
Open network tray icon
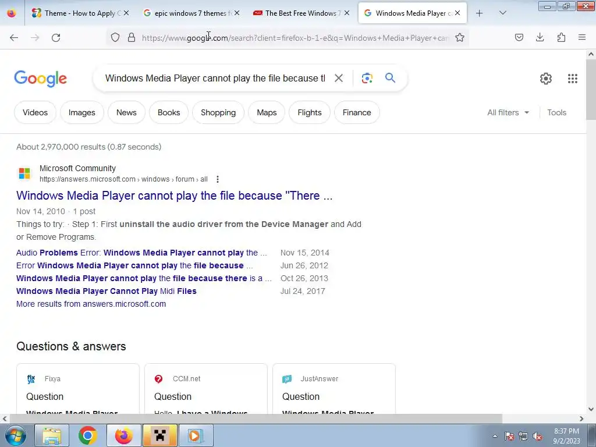[x=523, y=436]
